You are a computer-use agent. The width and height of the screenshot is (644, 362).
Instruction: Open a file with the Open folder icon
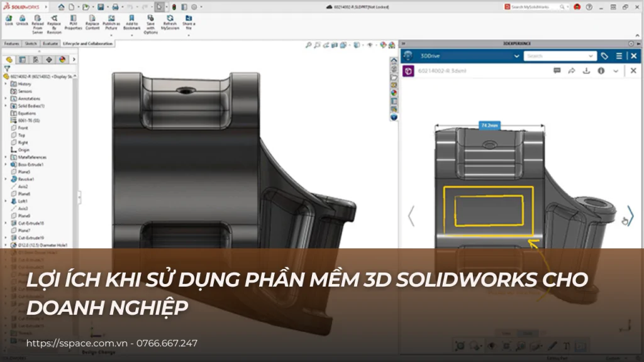[86, 7]
